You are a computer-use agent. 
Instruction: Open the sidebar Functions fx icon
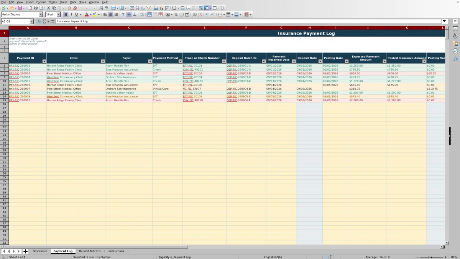455,58
